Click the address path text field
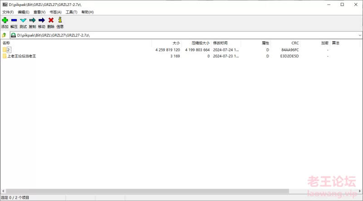The height and width of the screenshot is (201, 363). click(x=186, y=35)
